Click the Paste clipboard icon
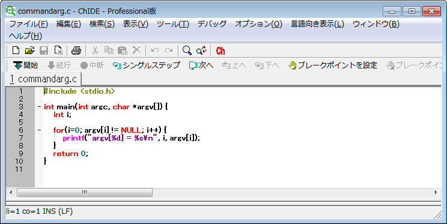 point(123,50)
